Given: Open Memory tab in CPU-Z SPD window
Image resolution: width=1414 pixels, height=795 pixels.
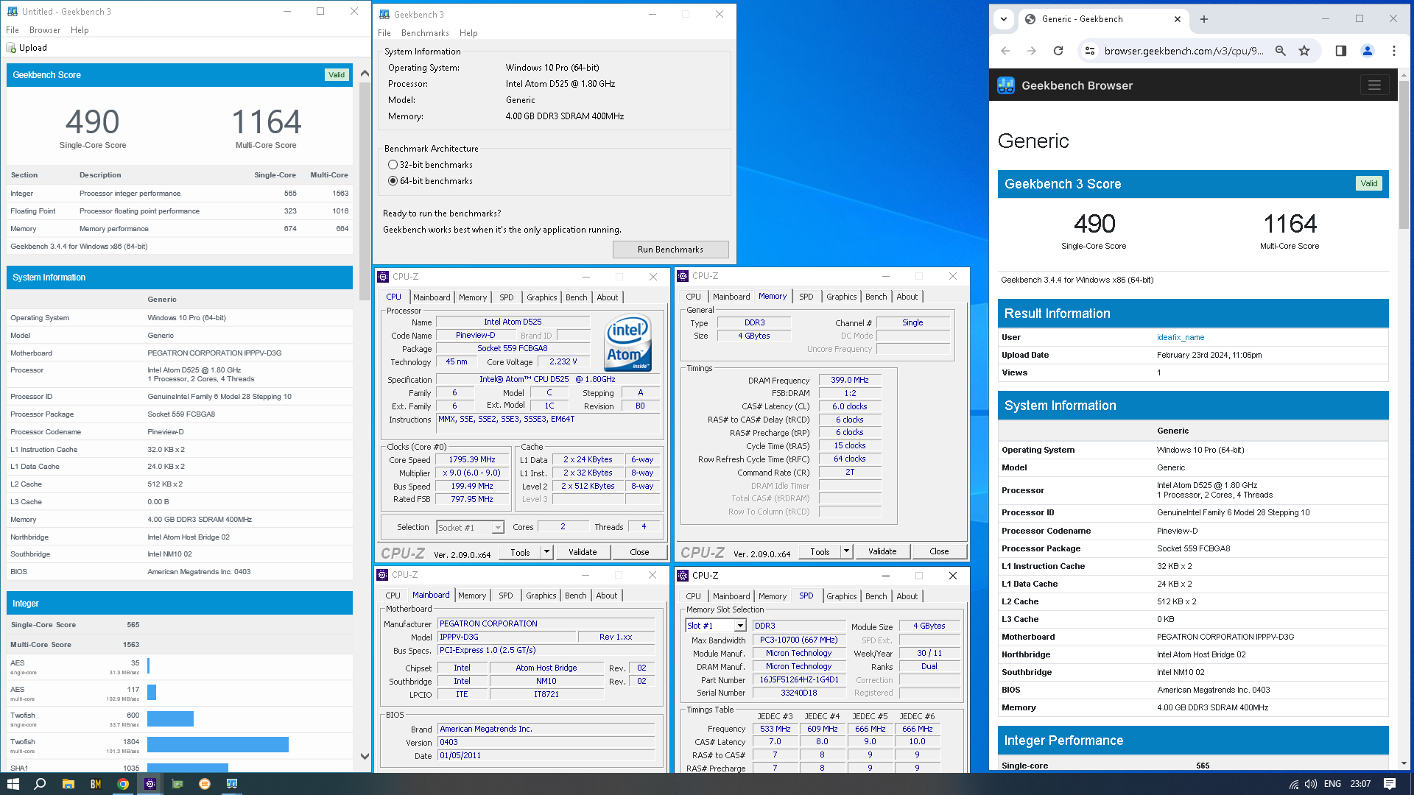Looking at the screenshot, I should (x=773, y=596).
